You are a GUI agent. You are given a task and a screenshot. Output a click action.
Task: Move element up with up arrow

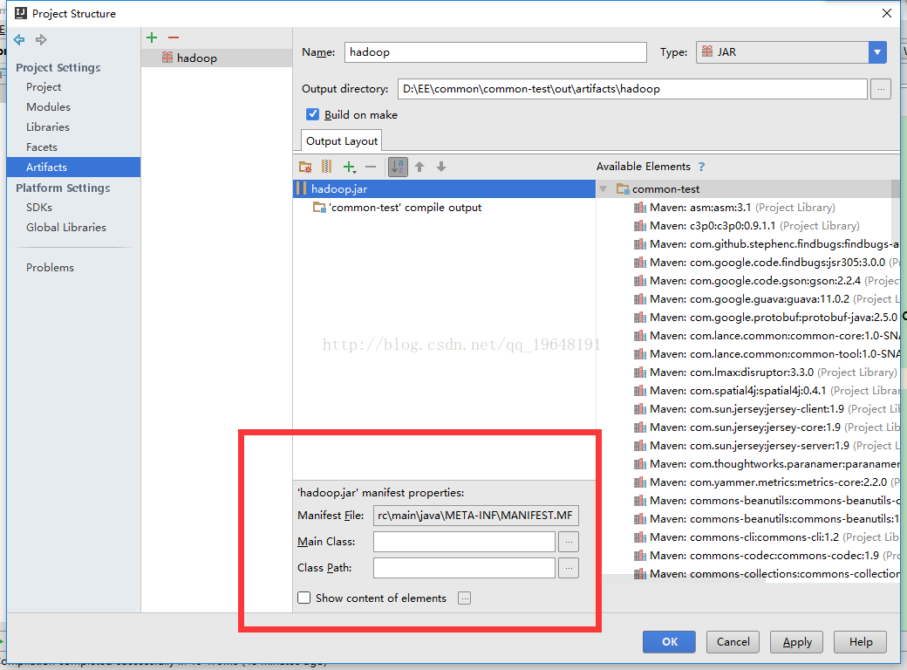[420, 167]
